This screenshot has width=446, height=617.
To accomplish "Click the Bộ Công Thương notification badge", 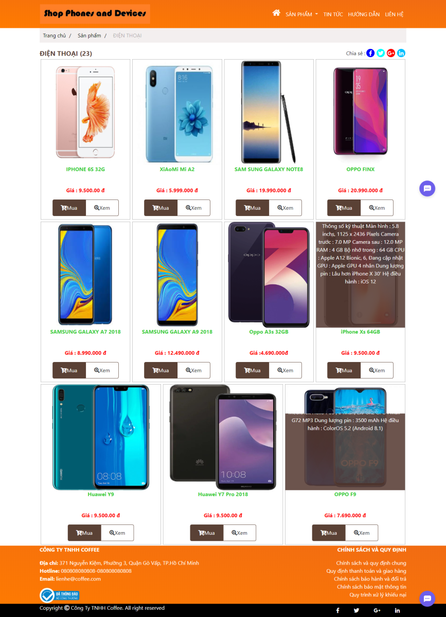I will 60,595.
